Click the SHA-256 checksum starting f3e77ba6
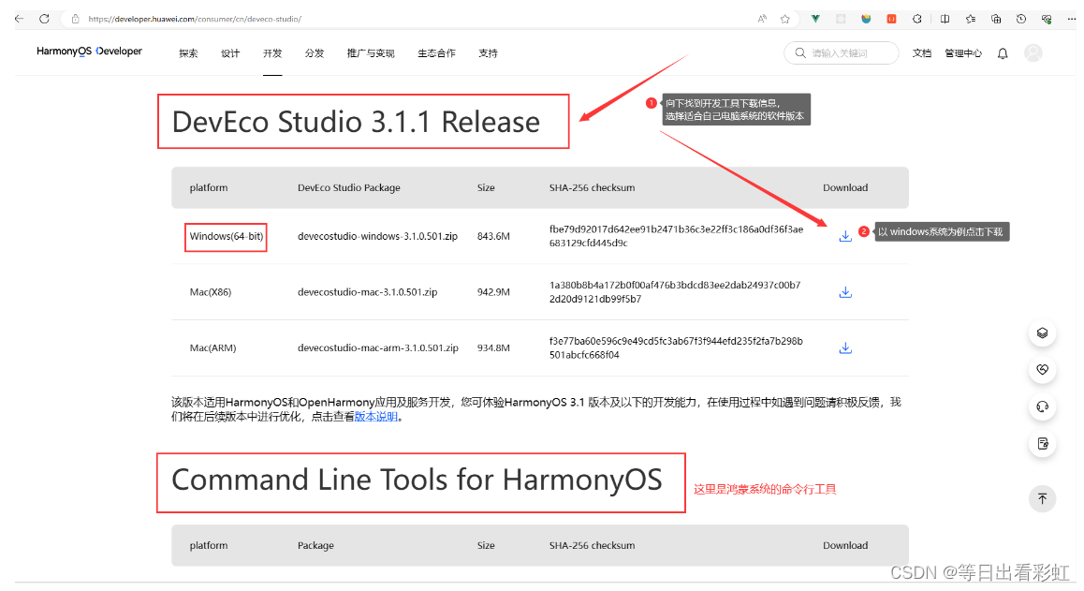Image resolution: width=1084 pixels, height=591 pixels. (676, 347)
